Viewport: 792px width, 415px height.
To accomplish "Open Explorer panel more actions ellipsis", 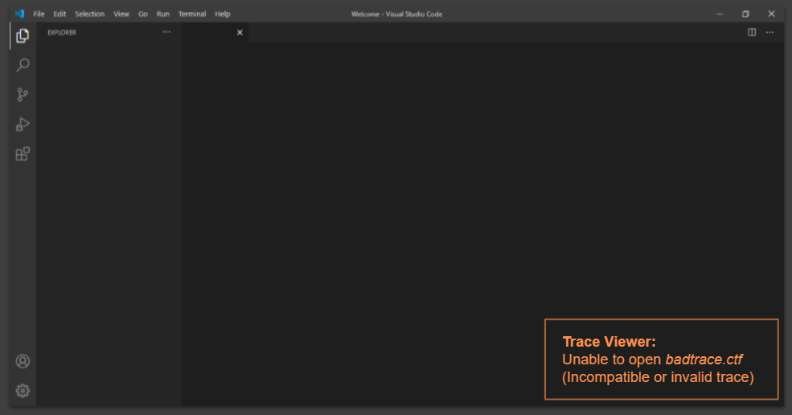I will click(166, 32).
